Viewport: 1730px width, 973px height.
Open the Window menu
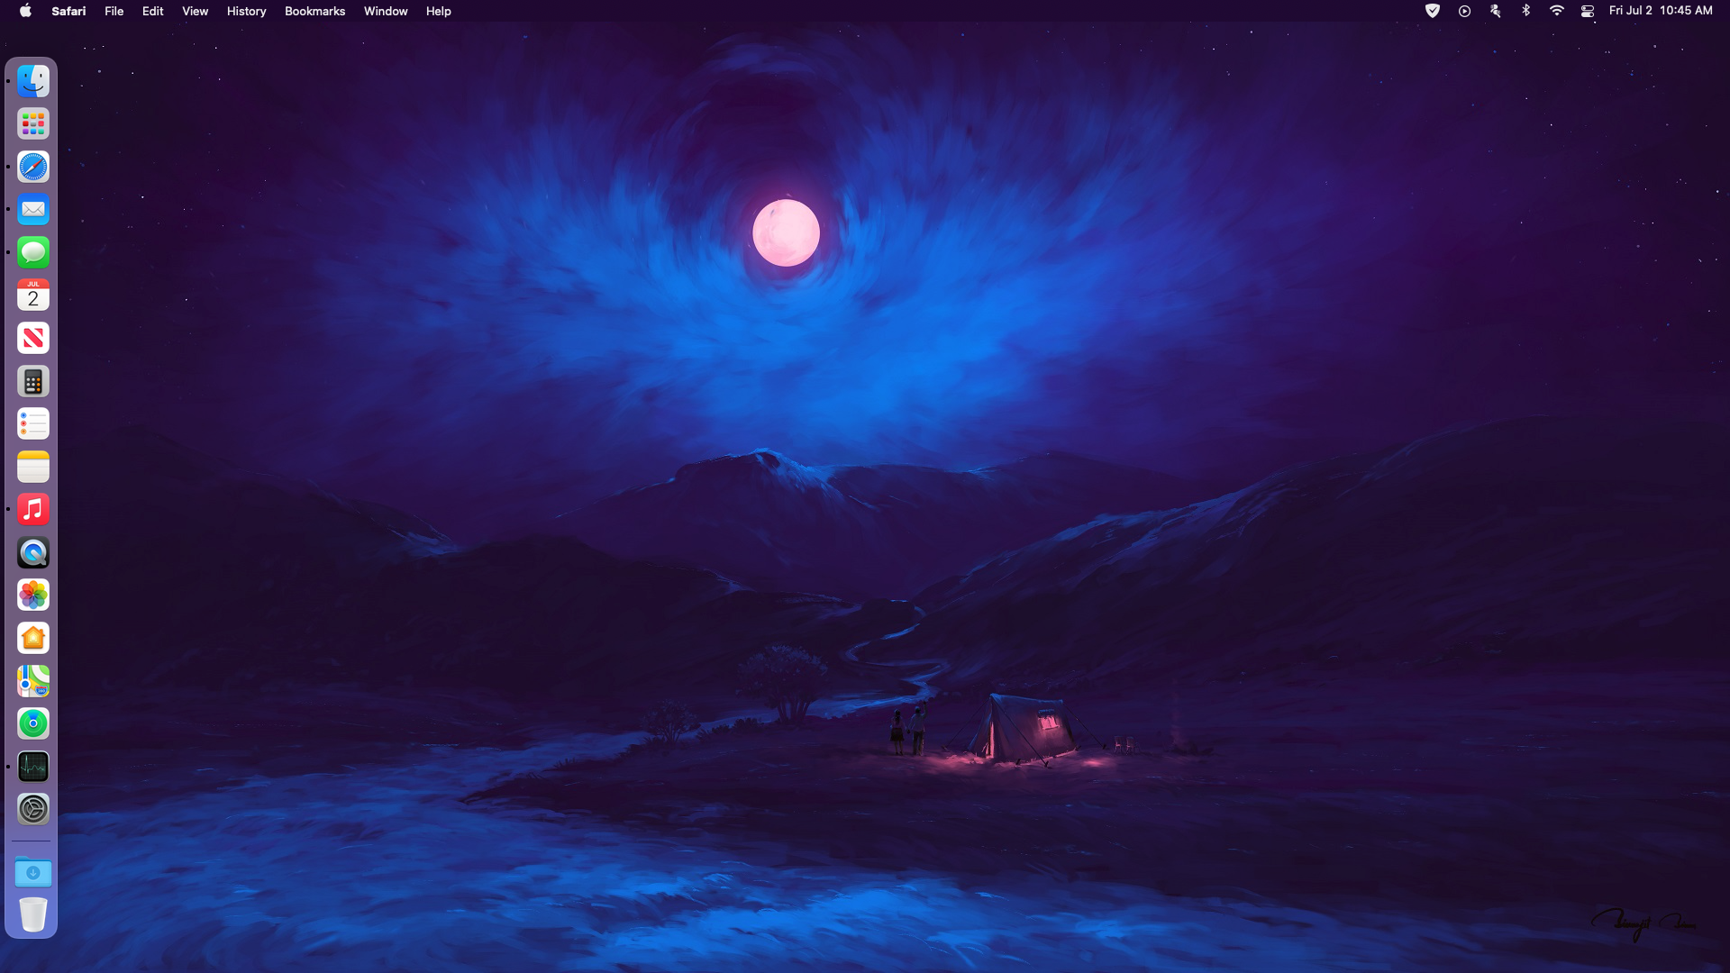click(x=386, y=11)
